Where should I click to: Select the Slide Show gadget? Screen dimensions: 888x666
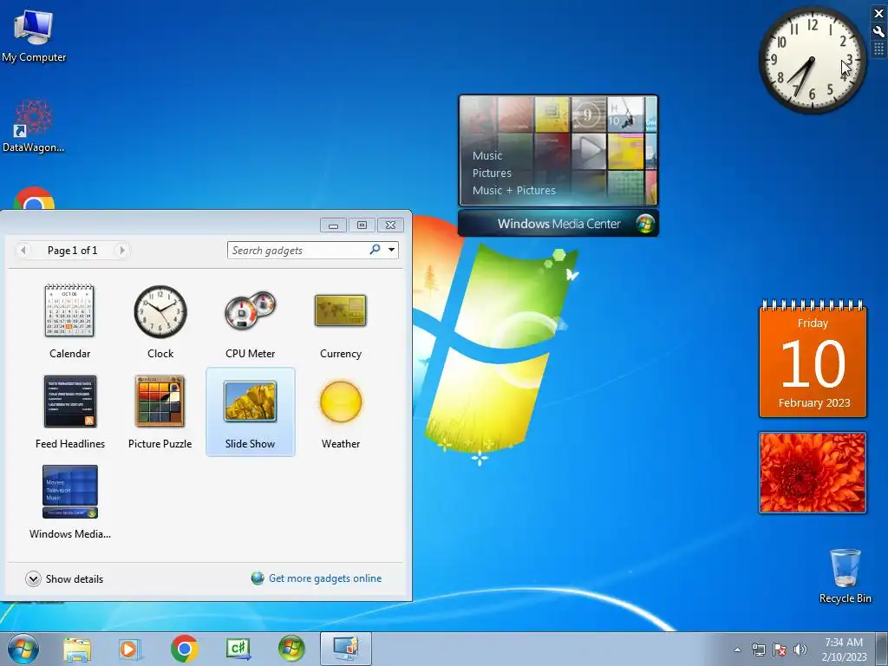250,412
